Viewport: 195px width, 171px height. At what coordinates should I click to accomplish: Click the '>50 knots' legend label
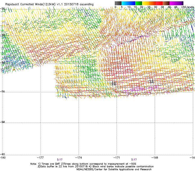point(187,7)
